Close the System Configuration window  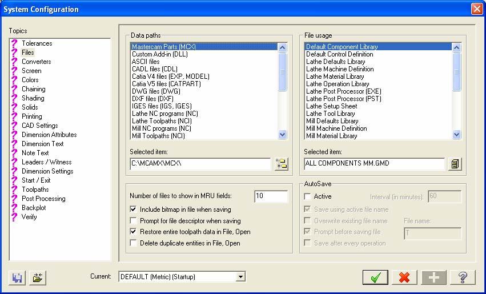point(477,9)
